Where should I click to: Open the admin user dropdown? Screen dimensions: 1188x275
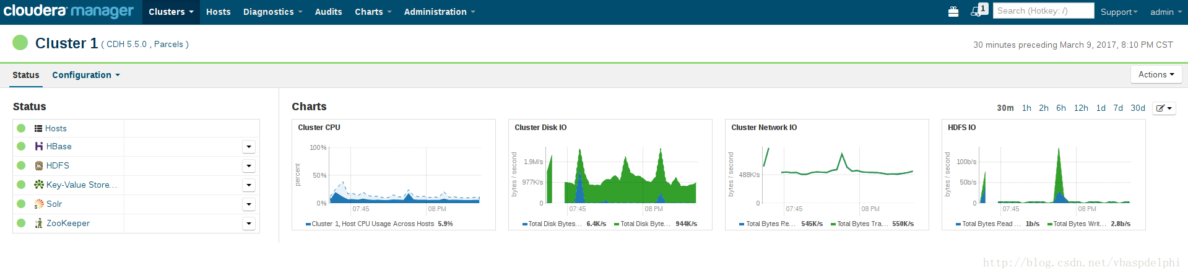[x=1165, y=12]
